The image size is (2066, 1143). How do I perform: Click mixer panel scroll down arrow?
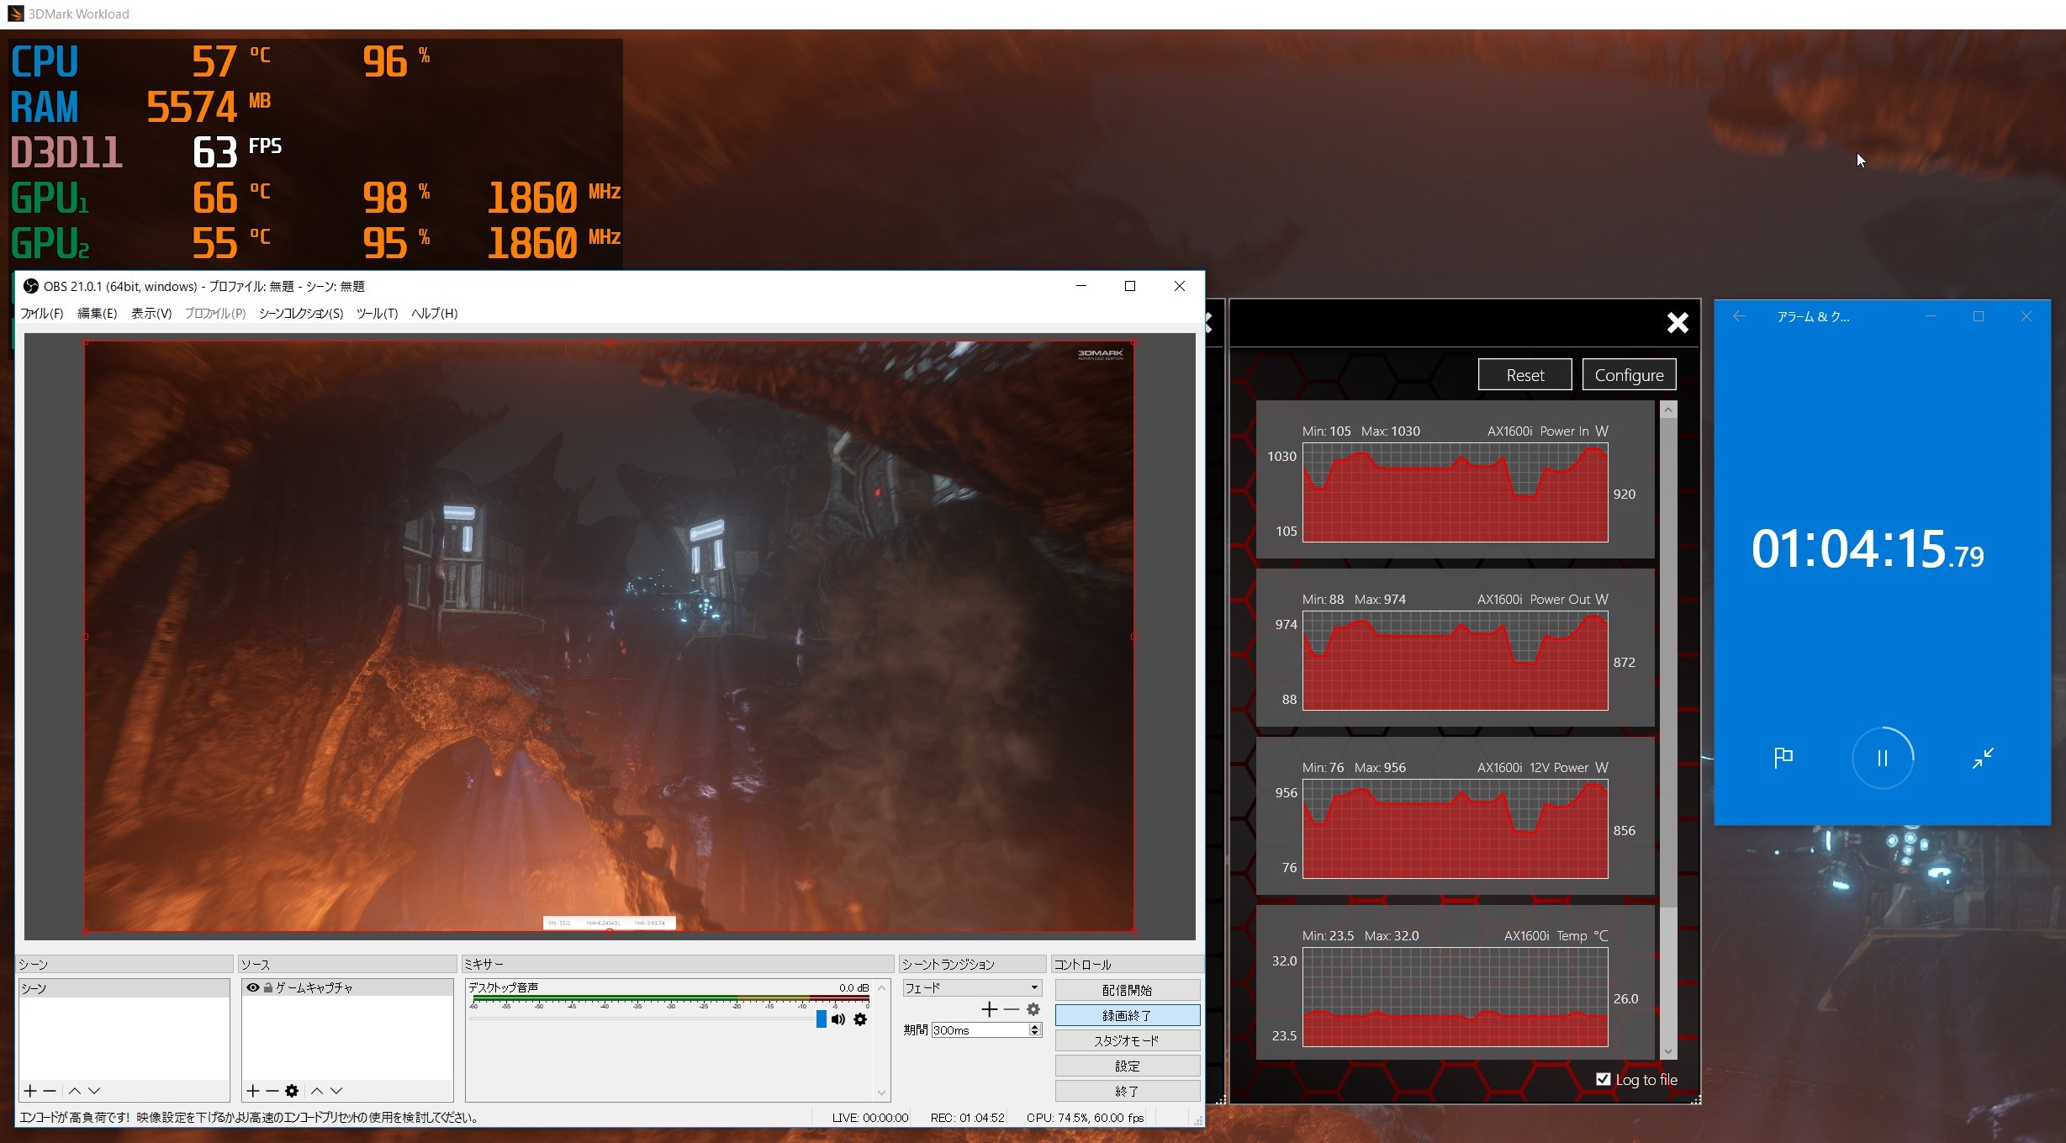[881, 1093]
